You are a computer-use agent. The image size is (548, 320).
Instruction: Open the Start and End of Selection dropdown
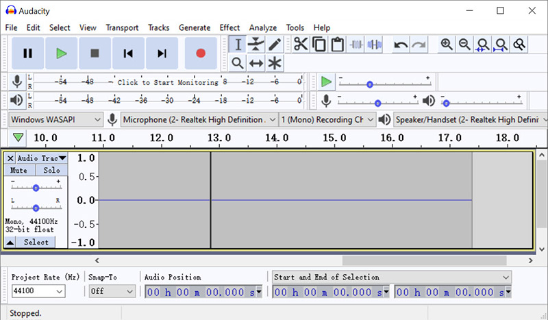pos(392,278)
